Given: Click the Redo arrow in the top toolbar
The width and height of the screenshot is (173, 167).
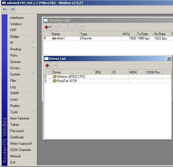Looking at the screenshot, I should (12, 9).
